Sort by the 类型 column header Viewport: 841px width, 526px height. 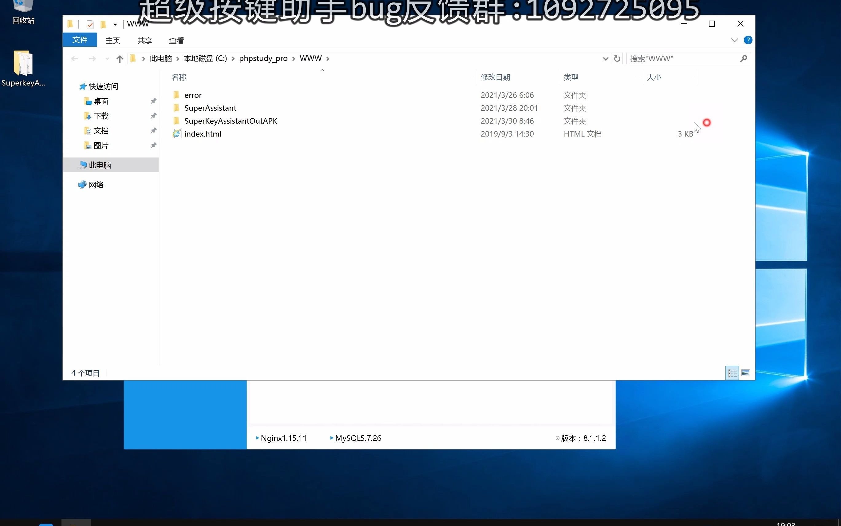coord(571,77)
